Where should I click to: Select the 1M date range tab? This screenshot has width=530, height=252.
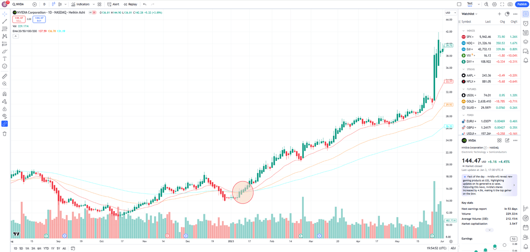click(27, 248)
